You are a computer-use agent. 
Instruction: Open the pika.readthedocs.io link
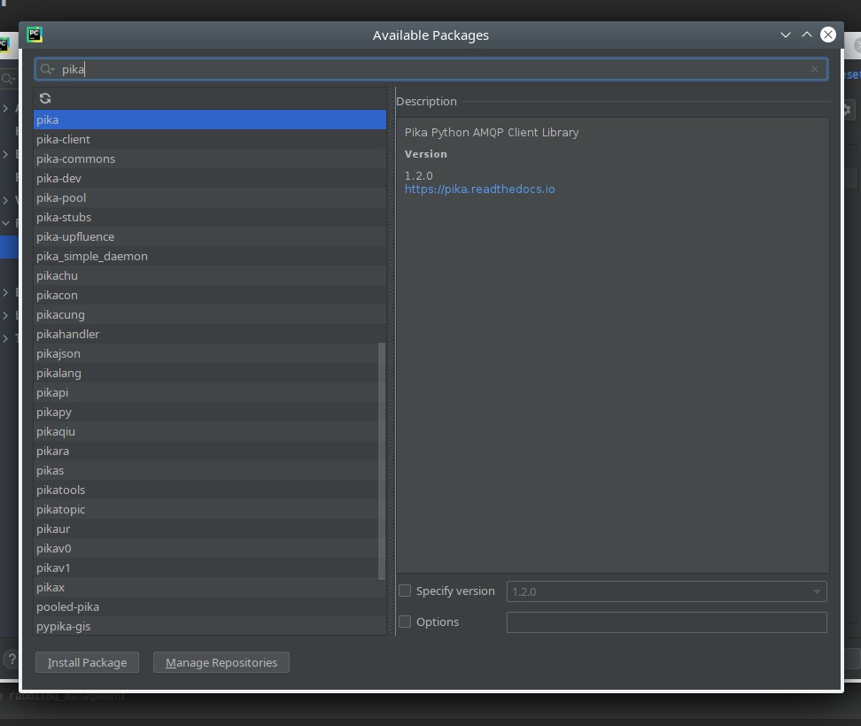click(x=479, y=189)
